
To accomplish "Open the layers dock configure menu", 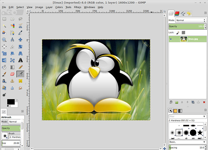I will point(205,13).
